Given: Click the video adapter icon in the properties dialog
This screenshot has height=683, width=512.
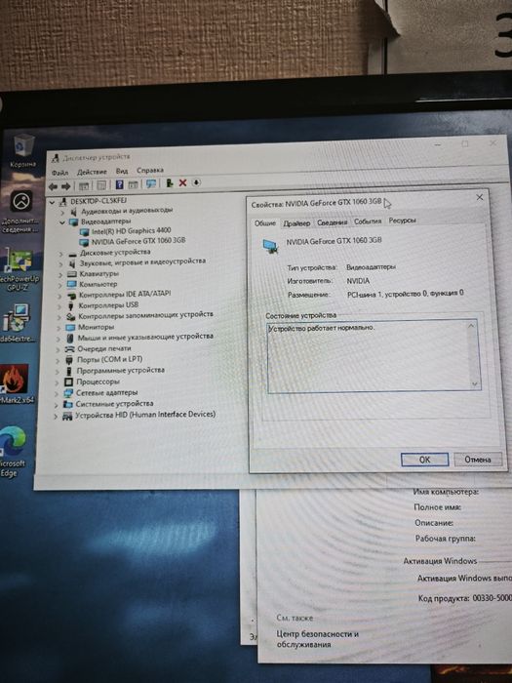Looking at the screenshot, I should pos(271,246).
